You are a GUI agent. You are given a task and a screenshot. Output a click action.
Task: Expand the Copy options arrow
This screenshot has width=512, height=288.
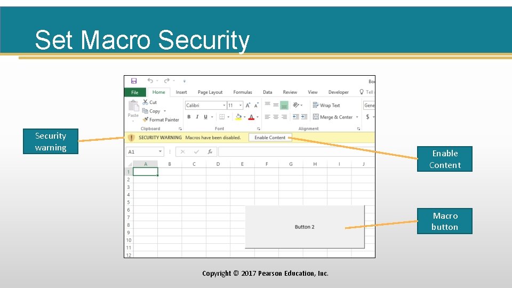click(165, 111)
